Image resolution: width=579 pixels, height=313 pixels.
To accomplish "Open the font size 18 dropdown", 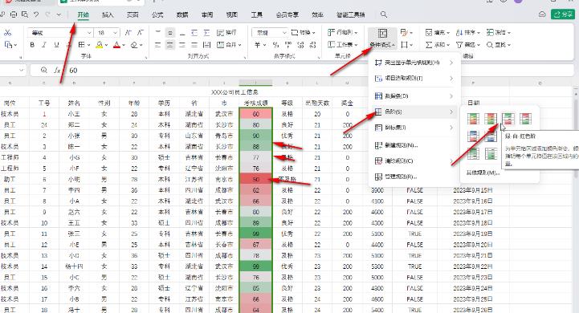I will 115,33.
